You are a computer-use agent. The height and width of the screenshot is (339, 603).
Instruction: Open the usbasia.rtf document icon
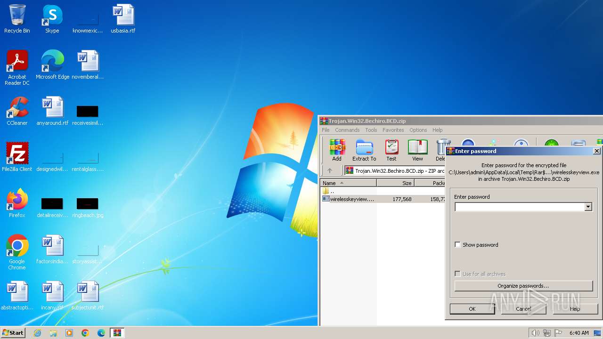[123, 19]
